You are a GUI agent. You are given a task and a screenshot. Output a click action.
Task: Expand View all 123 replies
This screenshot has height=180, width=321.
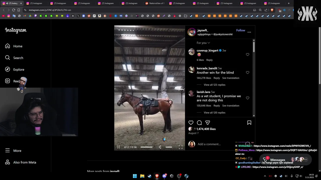[214, 85]
